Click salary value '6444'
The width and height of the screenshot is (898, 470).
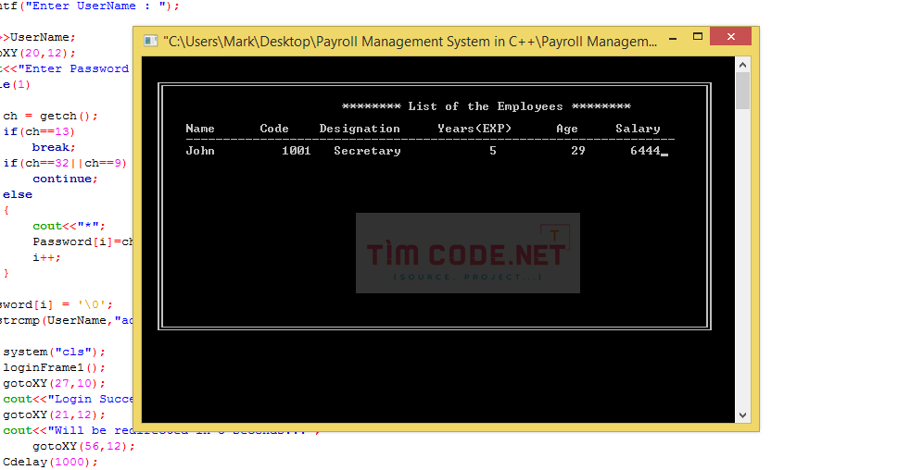click(x=645, y=151)
